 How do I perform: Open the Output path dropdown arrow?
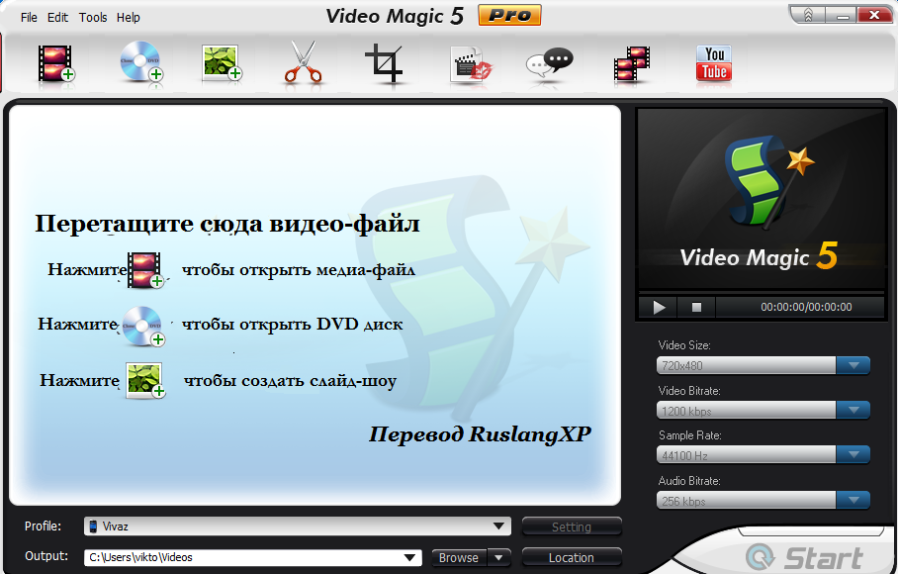410,557
